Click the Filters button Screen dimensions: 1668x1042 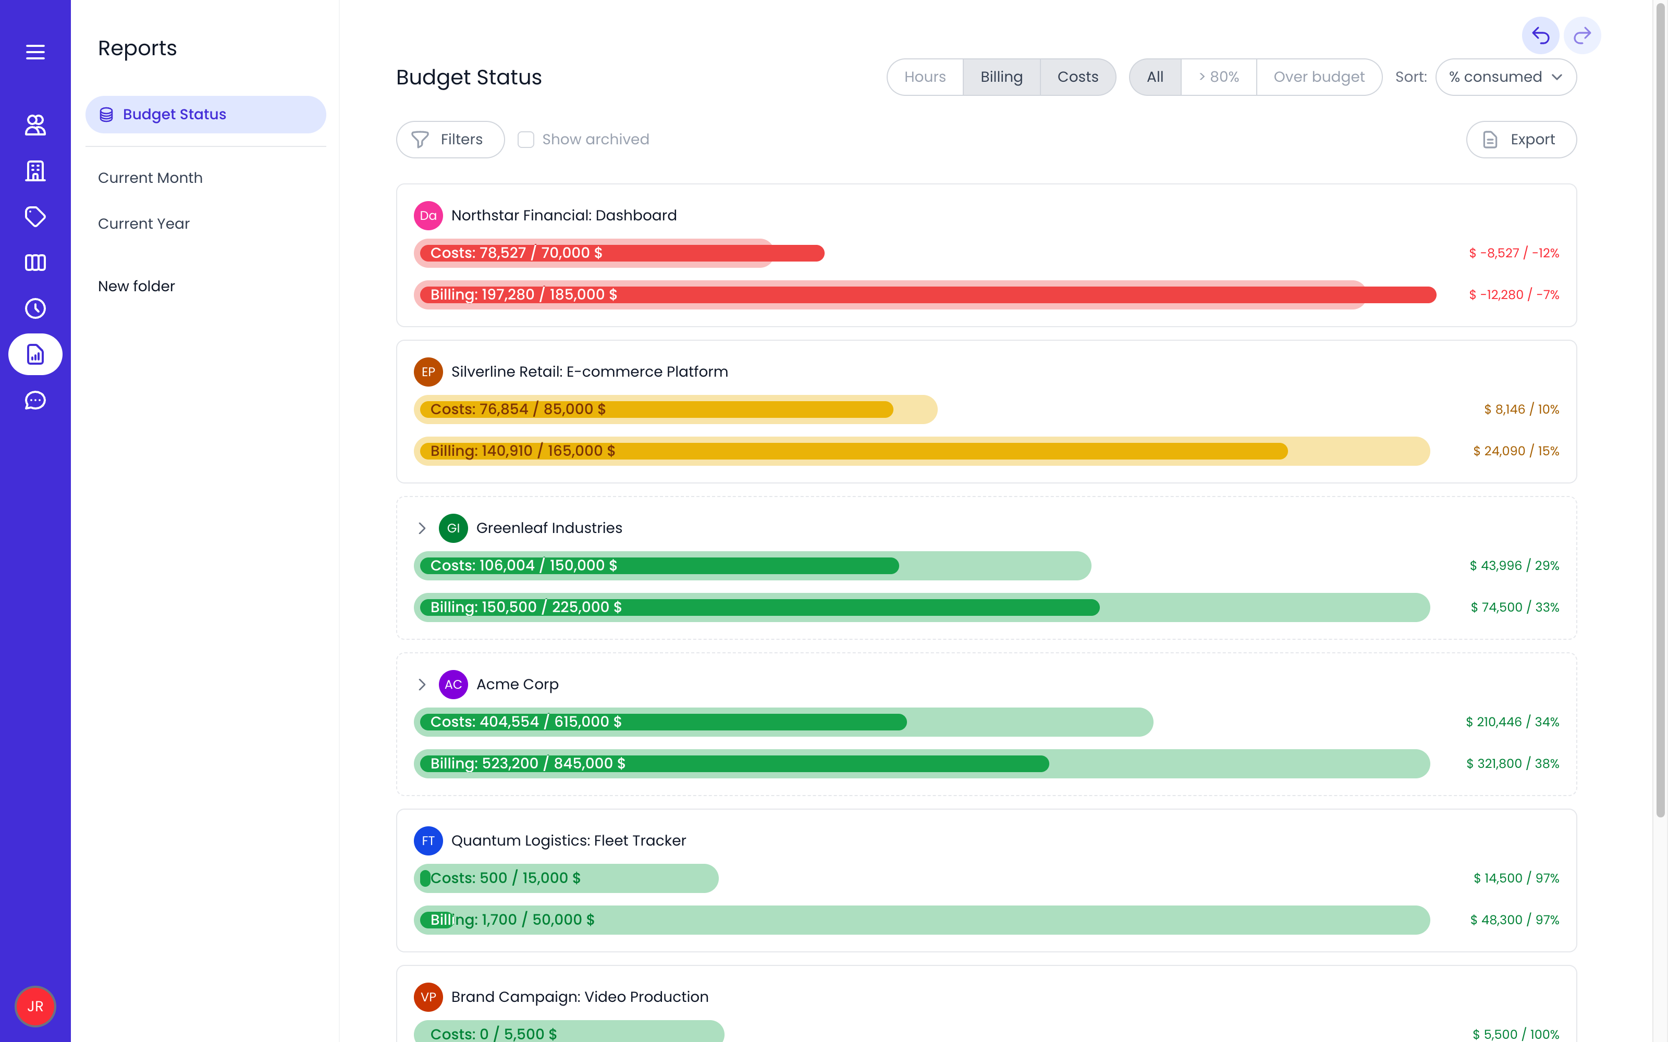pyautogui.click(x=450, y=140)
